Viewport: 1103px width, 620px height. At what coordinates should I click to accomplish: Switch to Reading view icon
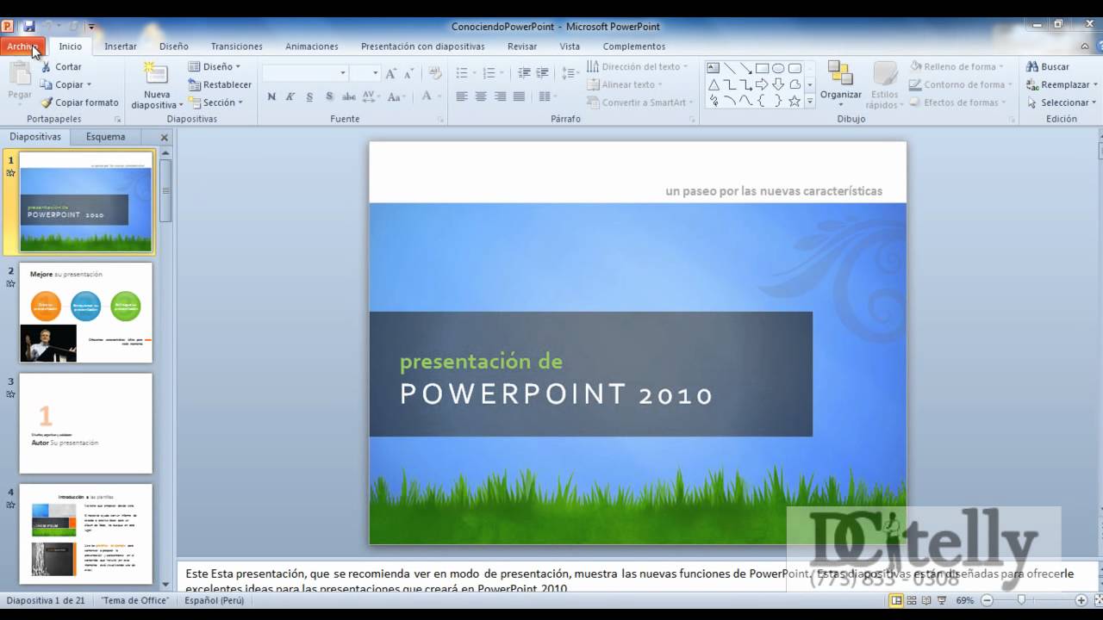click(x=928, y=600)
